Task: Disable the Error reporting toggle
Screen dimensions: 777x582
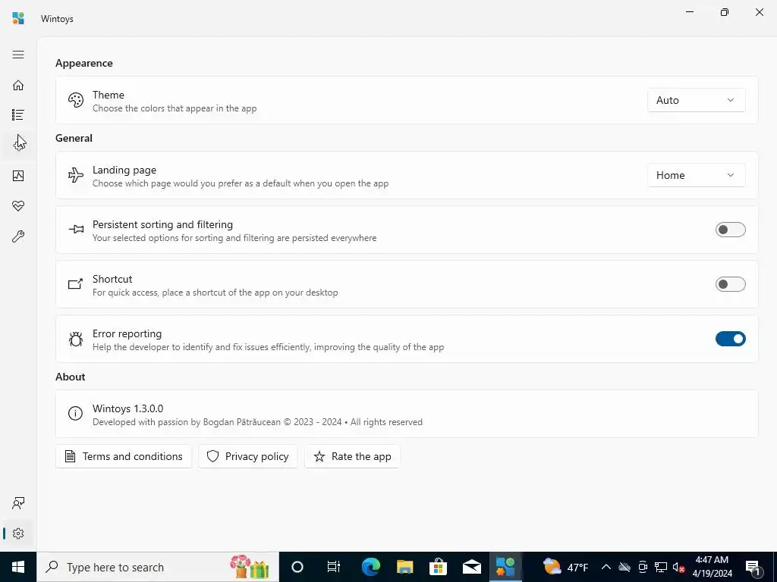Action: point(731,339)
